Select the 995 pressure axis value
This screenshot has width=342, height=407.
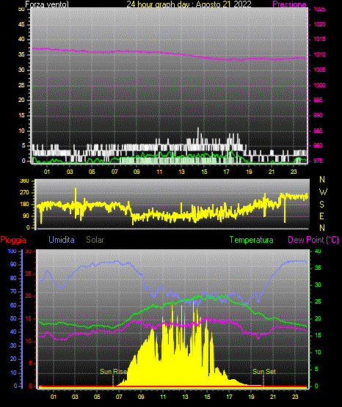(319, 100)
